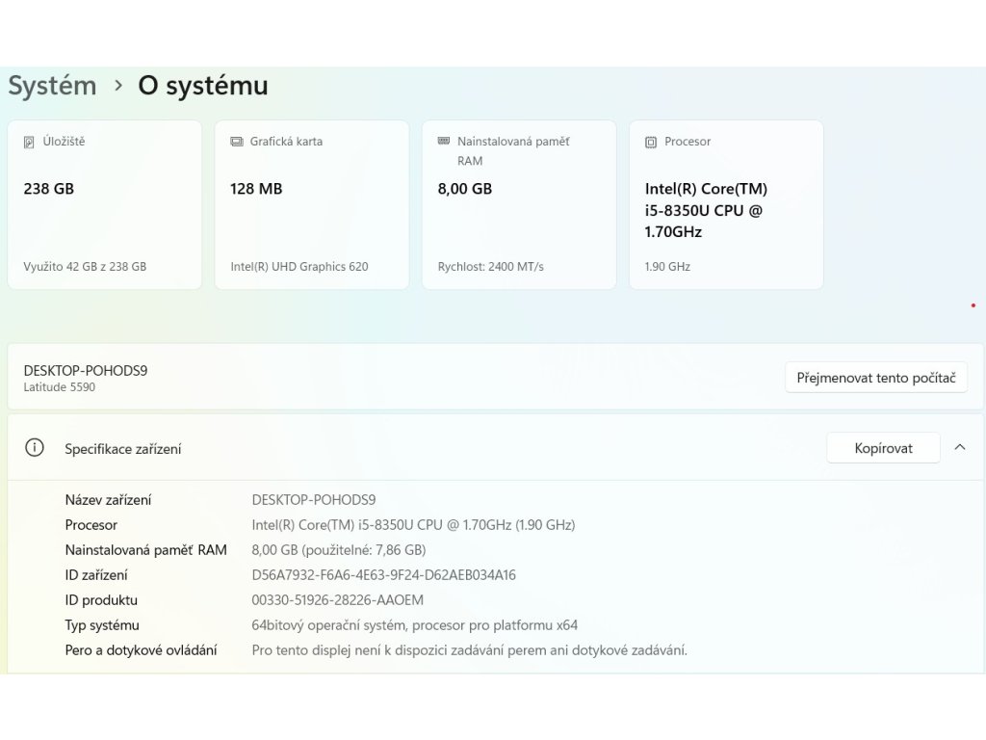
Task: Click the Grafická karta monitor icon
Action: click(237, 142)
